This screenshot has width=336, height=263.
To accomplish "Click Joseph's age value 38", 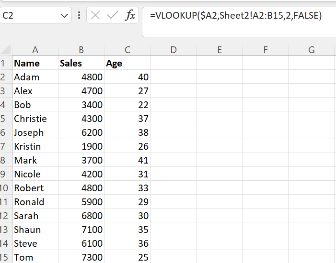I will pos(127,132).
